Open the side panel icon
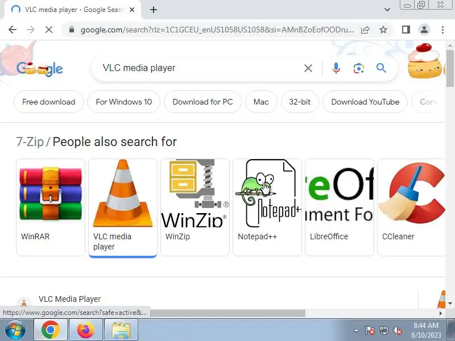The image size is (455, 341). click(406, 30)
